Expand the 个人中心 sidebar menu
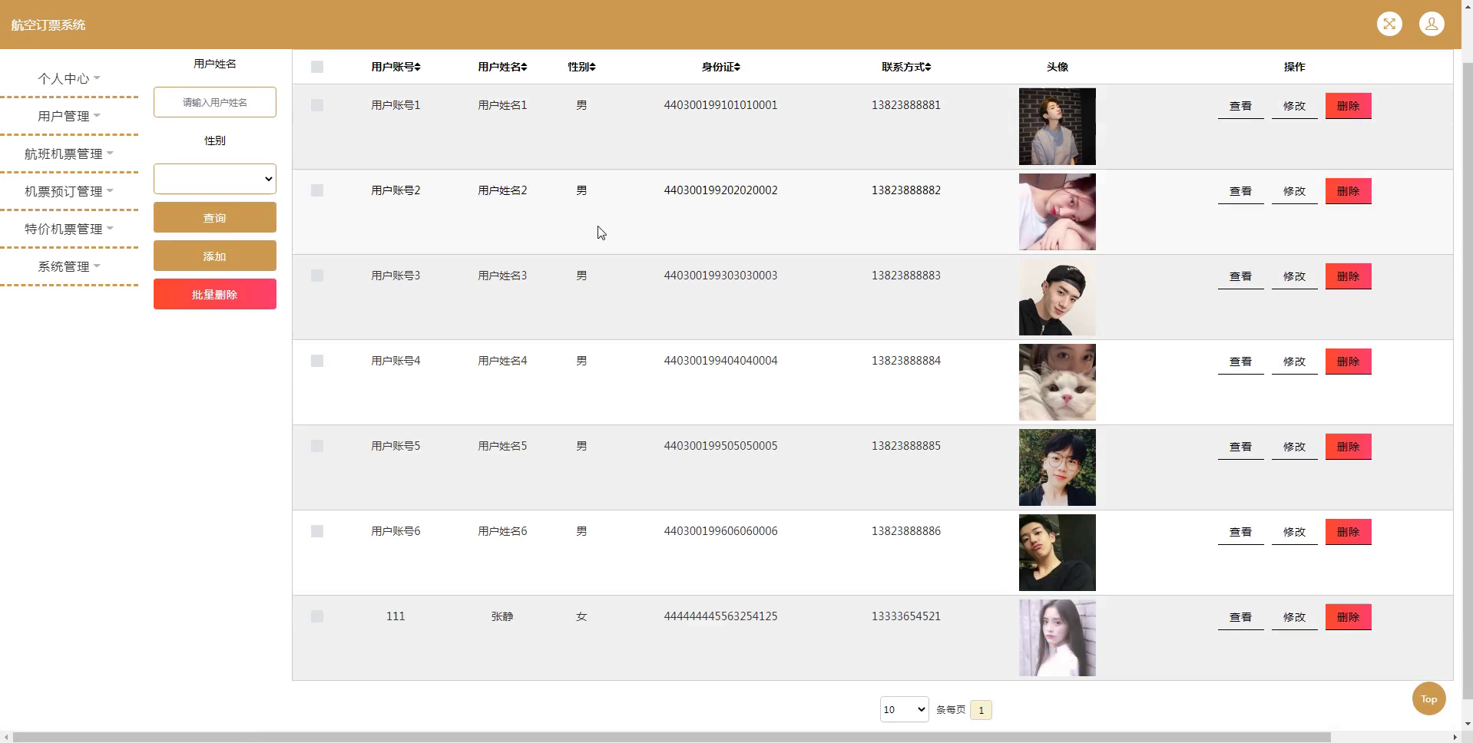 [x=69, y=78]
